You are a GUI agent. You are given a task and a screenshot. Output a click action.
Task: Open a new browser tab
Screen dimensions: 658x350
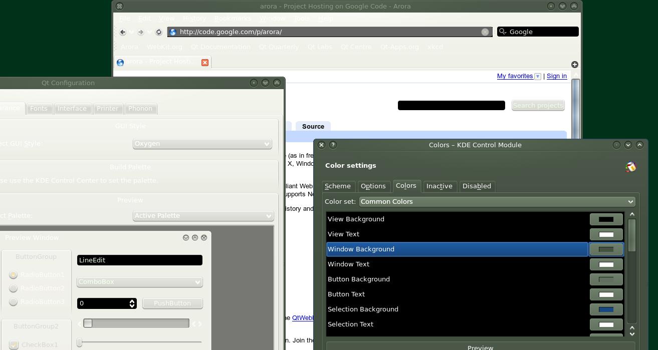574,65
